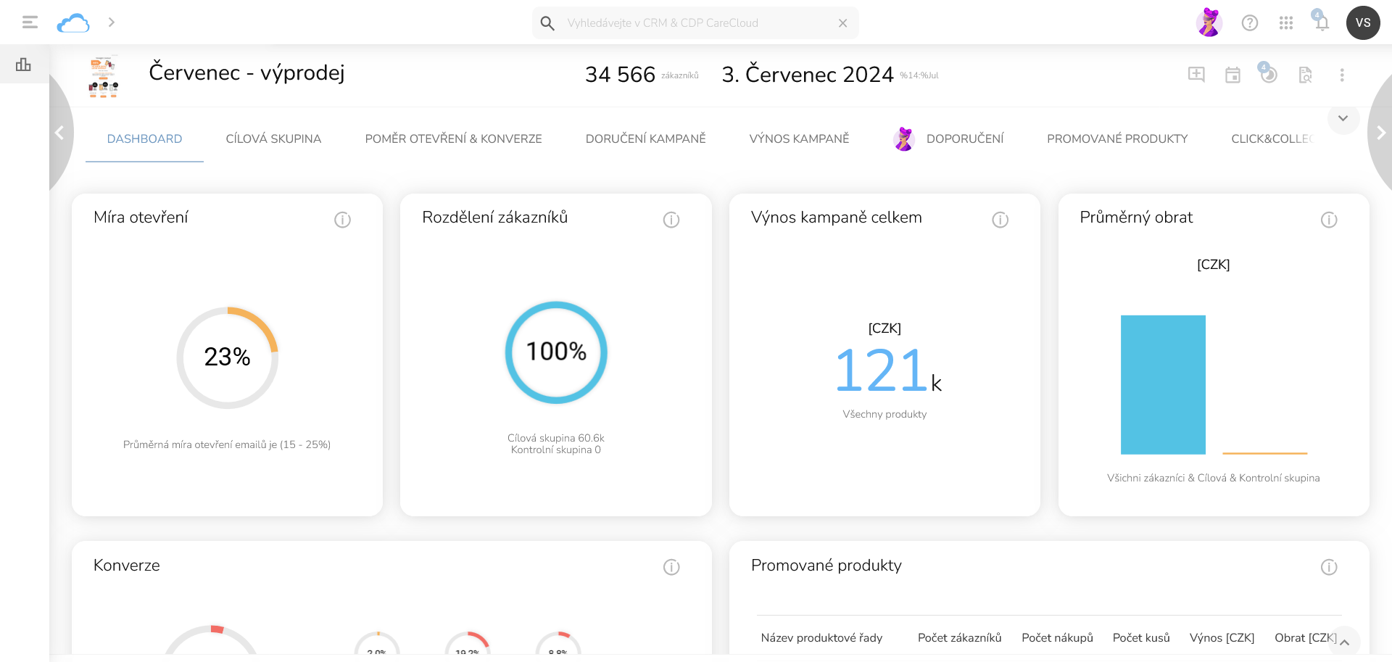The image size is (1392, 662).
Task: Click the Všechny produkty label
Action: pos(884,414)
